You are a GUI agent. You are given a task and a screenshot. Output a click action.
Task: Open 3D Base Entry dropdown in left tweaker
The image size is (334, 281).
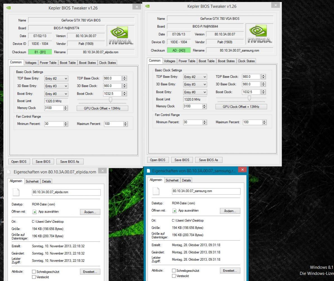click(x=56, y=86)
